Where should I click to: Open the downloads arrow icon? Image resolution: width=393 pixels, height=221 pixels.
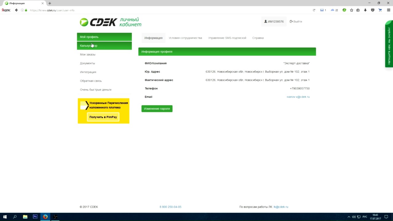(365, 10)
